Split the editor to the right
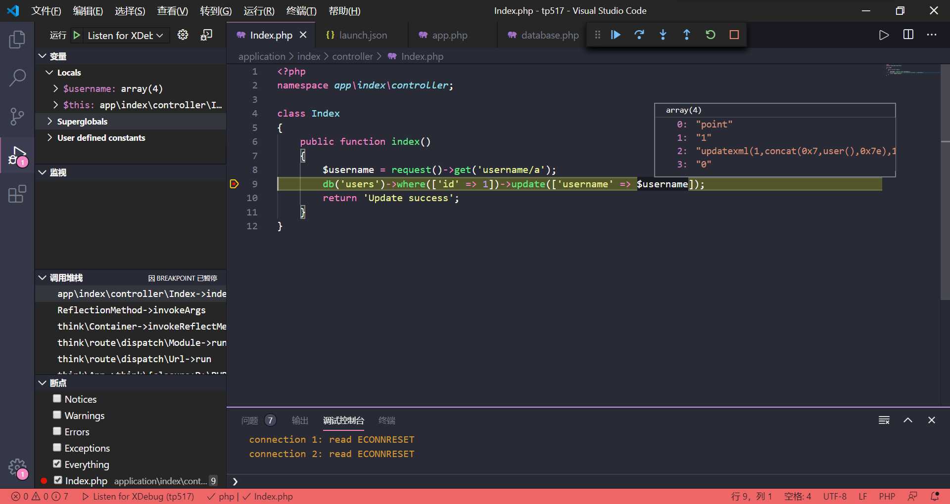 908,35
